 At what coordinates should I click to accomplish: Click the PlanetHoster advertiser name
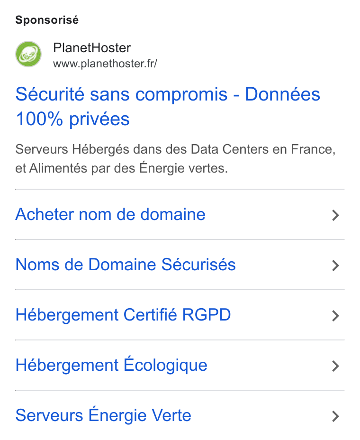pos(92,48)
